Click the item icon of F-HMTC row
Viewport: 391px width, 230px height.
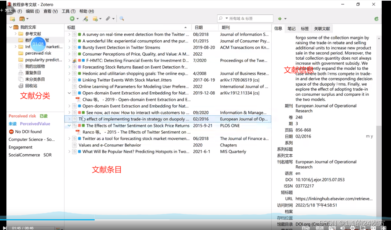tap(74, 60)
